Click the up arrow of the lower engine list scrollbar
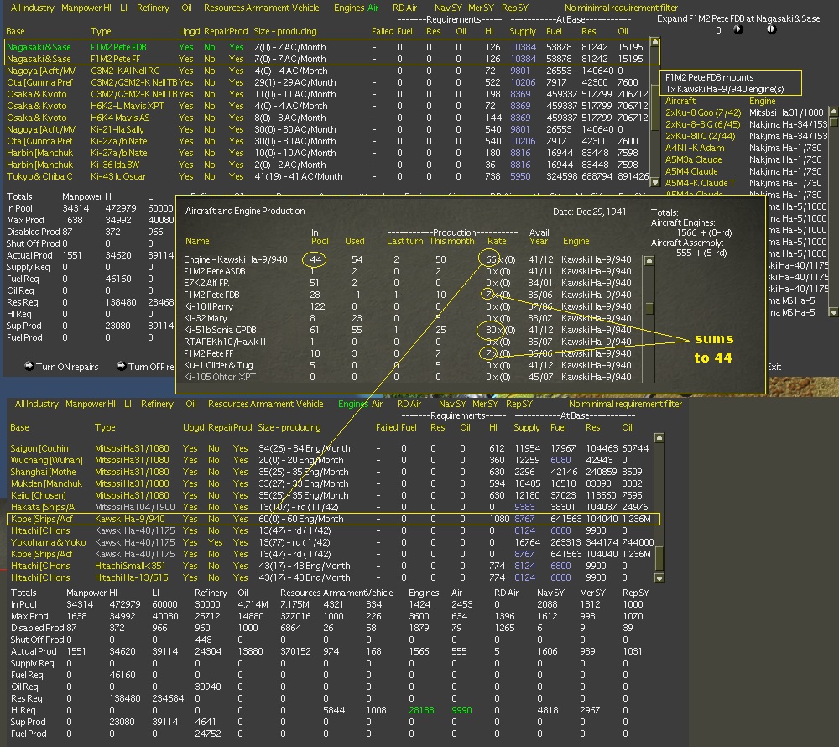 click(x=659, y=438)
